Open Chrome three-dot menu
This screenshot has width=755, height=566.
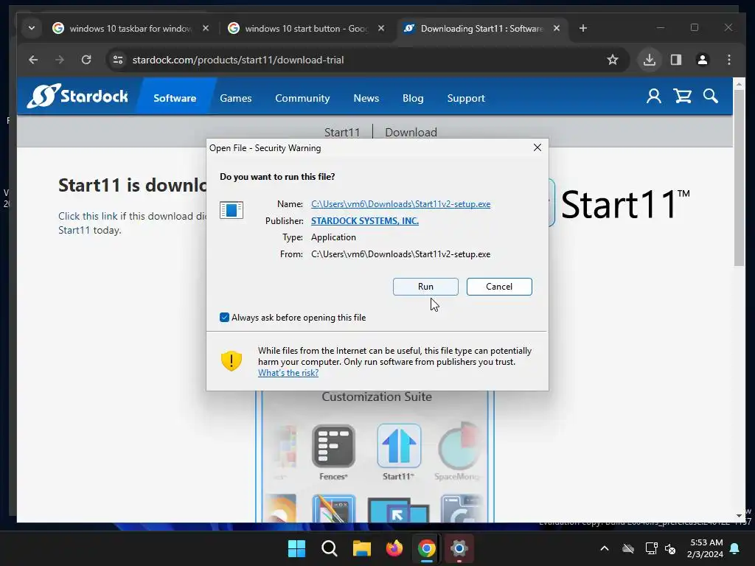tap(729, 60)
